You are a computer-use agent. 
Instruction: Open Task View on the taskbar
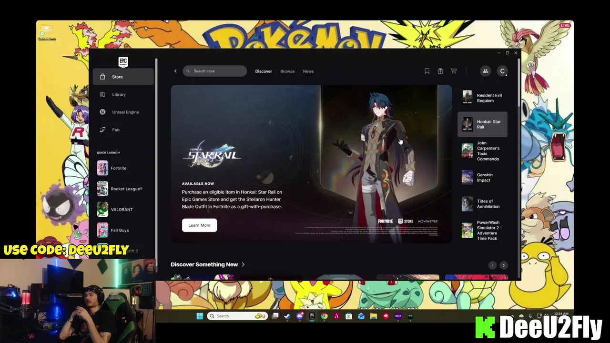(x=275, y=316)
